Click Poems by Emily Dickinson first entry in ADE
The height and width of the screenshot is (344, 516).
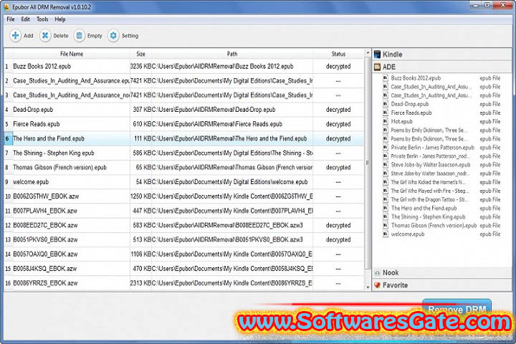click(429, 130)
